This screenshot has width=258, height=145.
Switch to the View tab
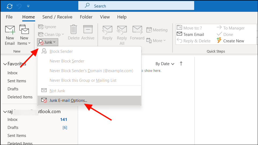pyautogui.click(x=105, y=17)
